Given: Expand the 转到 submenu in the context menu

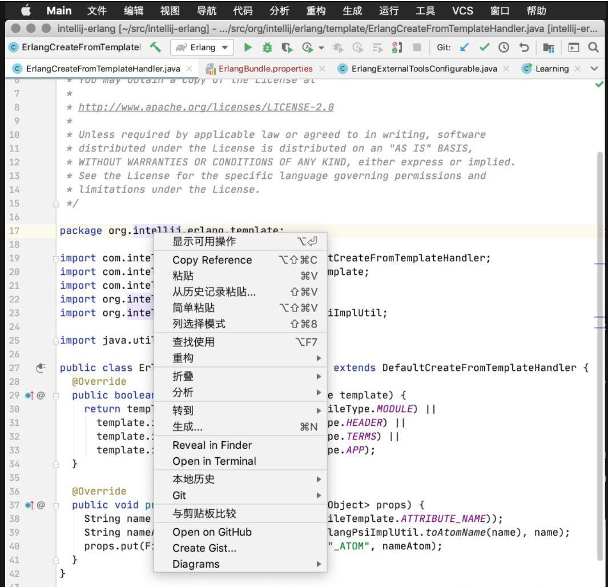Looking at the screenshot, I should coord(240,410).
